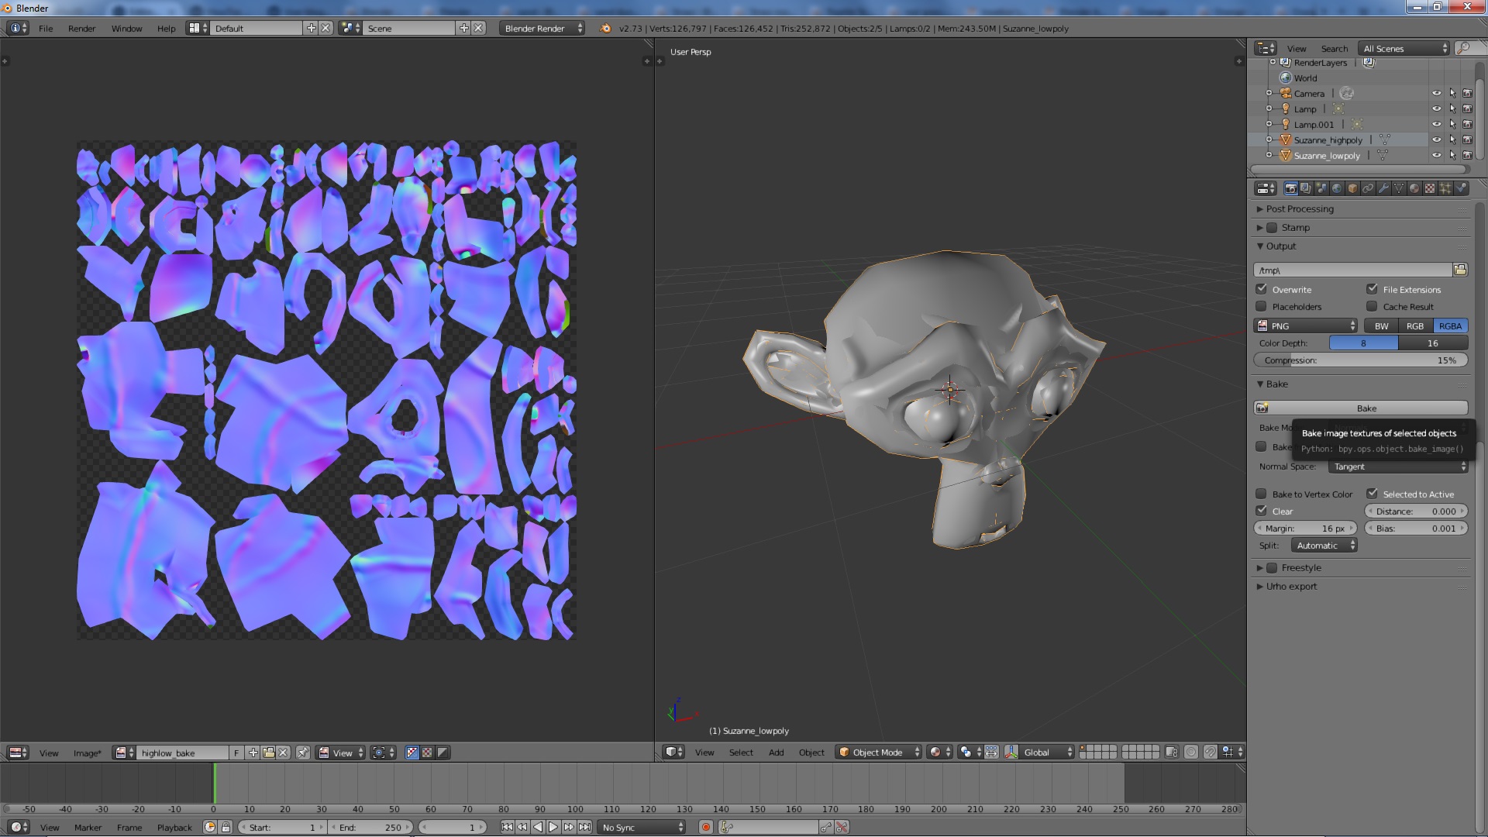
Task: Open the Material properties tab (sphere icon)
Action: (1414, 188)
